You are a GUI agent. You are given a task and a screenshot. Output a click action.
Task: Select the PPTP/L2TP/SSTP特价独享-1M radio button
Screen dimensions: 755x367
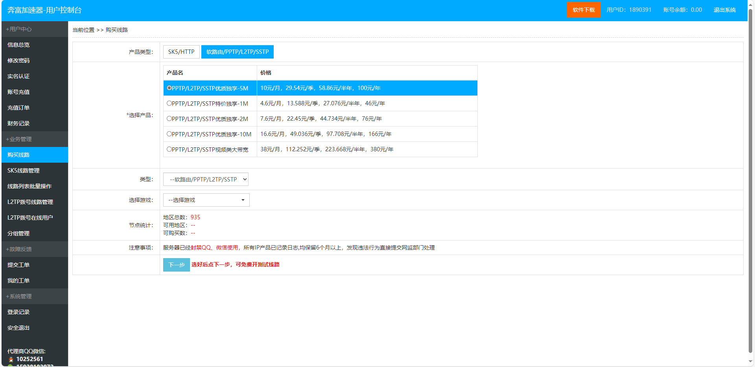pos(169,103)
